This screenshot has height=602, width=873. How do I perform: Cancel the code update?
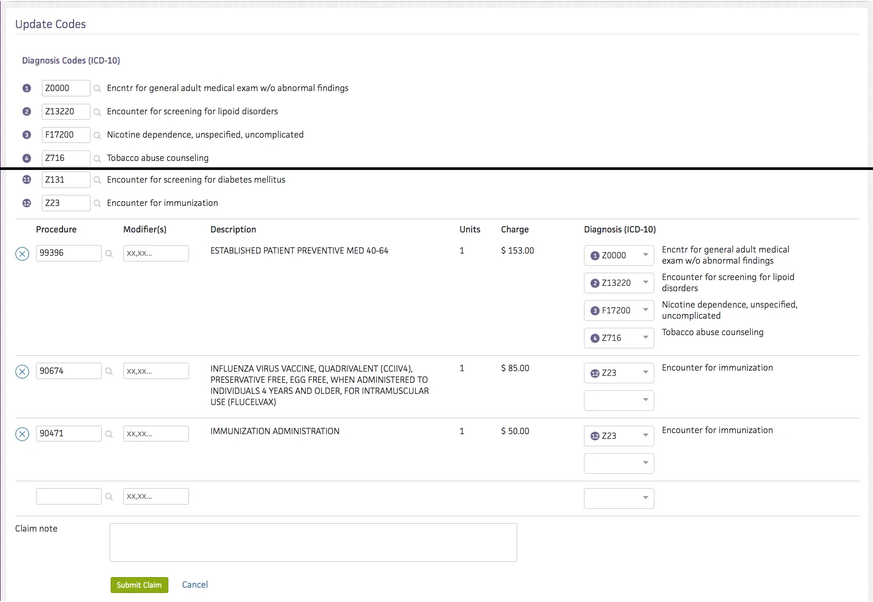195,585
